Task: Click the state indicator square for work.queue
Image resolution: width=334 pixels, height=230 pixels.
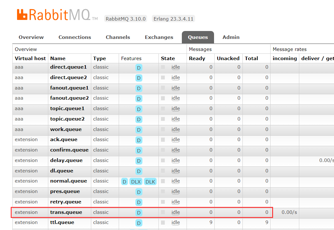Action: pyautogui.click(x=163, y=129)
